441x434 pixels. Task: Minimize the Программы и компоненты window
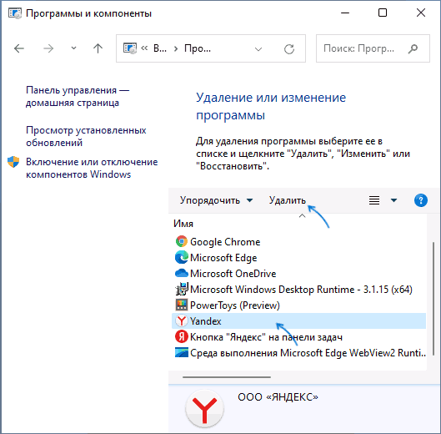(345, 13)
